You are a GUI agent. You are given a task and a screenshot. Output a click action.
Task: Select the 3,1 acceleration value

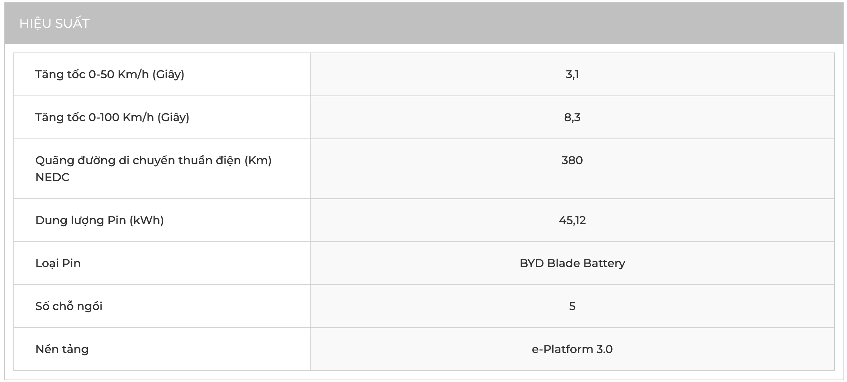tap(572, 74)
